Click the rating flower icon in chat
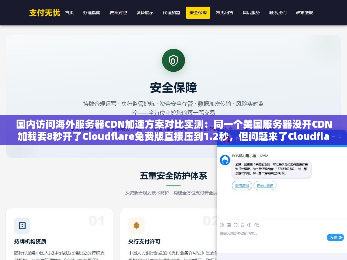Screen dimensions: 347x260 pyautogui.click(x=243, y=225)
